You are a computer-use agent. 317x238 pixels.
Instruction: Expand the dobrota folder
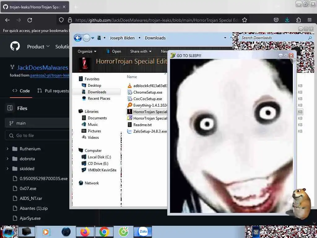[7, 159]
